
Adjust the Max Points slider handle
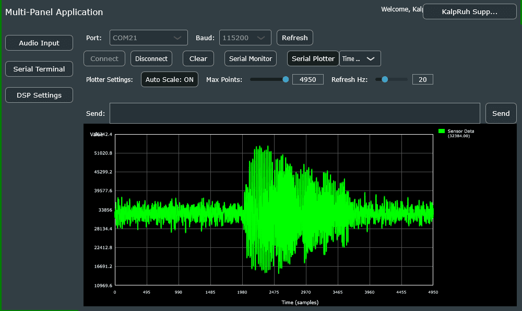[x=286, y=79]
